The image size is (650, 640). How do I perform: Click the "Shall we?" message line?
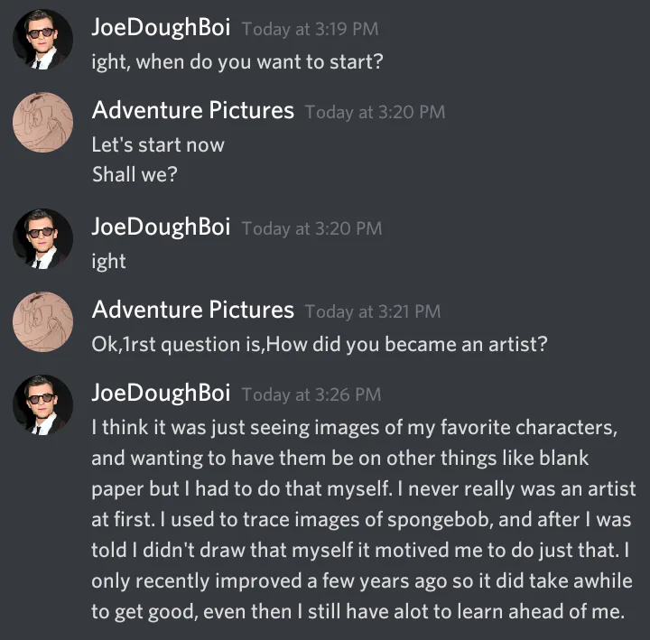[135, 173]
